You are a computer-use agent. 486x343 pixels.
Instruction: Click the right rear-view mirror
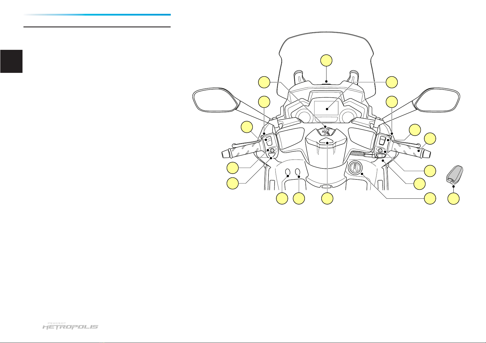[437, 100]
